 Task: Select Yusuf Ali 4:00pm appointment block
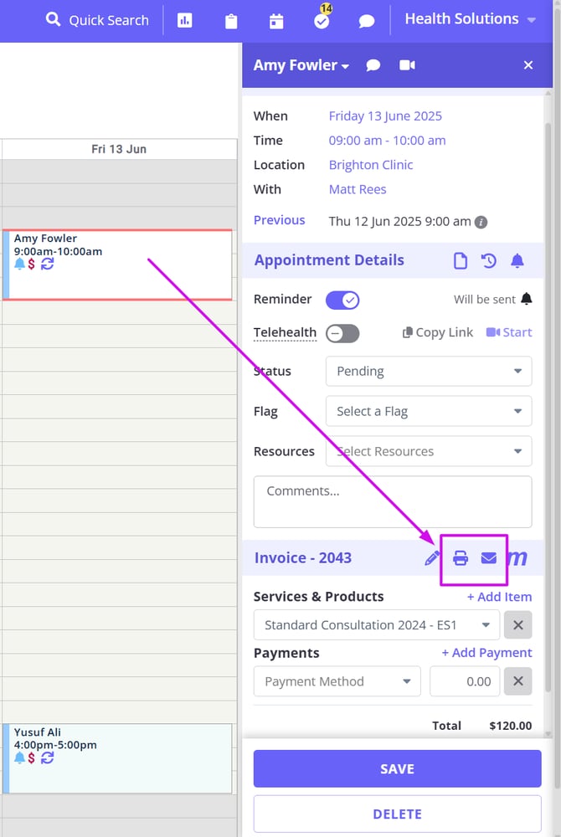pyautogui.click(x=117, y=758)
